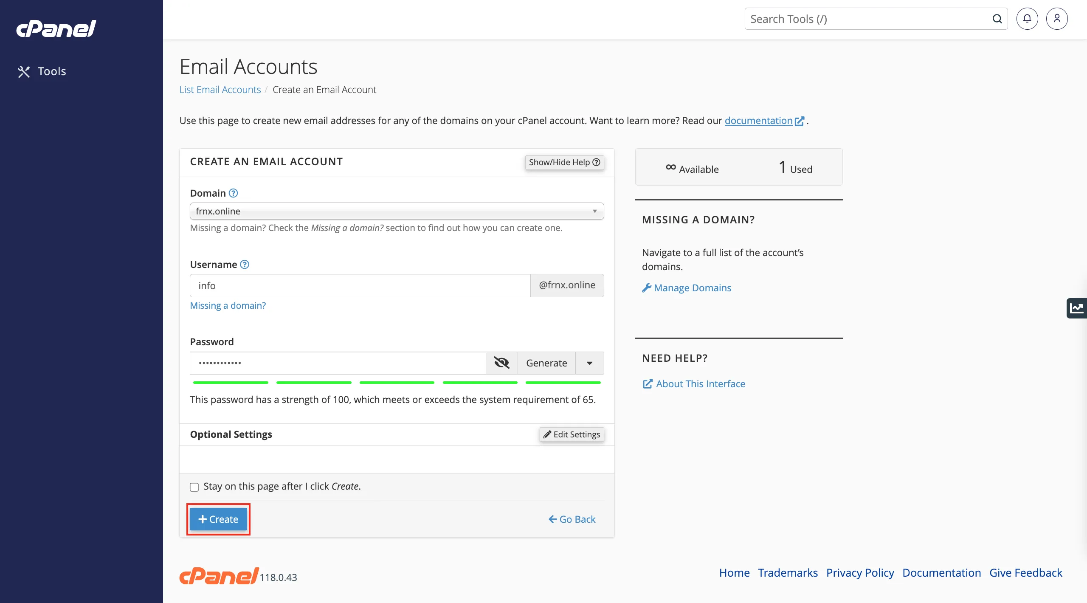
Task: Toggle password visibility eye icon
Action: click(x=501, y=363)
